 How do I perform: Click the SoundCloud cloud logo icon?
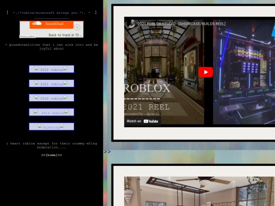click(37, 23)
